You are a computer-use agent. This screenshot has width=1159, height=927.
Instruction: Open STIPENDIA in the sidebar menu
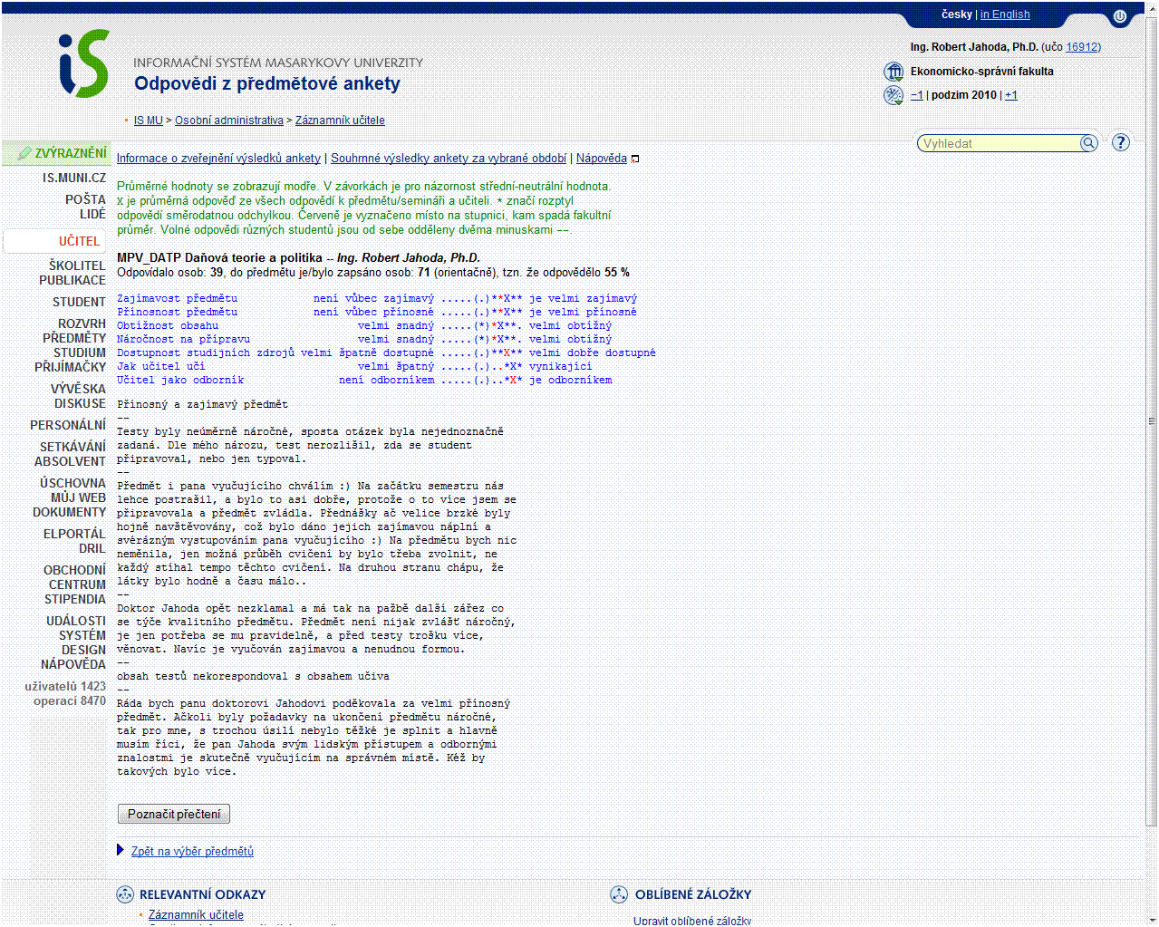coord(75,599)
